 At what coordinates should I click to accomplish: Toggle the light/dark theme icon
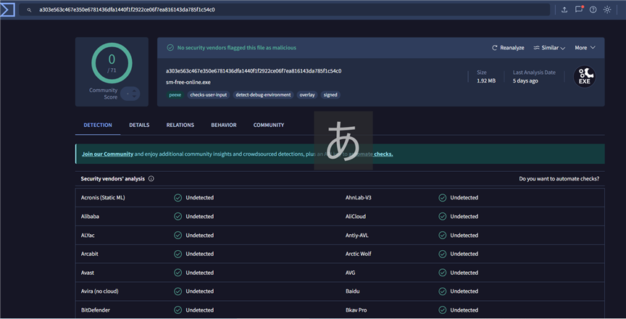pyautogui.click(x=607, y=9)
